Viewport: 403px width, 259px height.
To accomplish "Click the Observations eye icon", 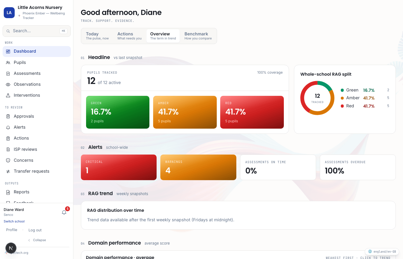I will coord(8,85).
